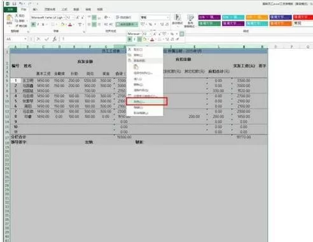Apply the navy blue cell style swatch
The height and width of the screenshot is (242, 313).
point(281,17)
